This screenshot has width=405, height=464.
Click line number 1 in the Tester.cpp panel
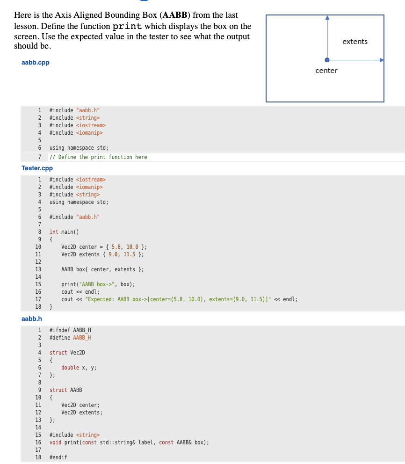(x=39, y=179)
